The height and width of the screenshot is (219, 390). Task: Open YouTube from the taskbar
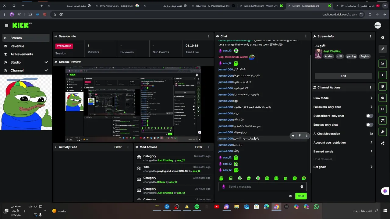click(x=217, y=207)
